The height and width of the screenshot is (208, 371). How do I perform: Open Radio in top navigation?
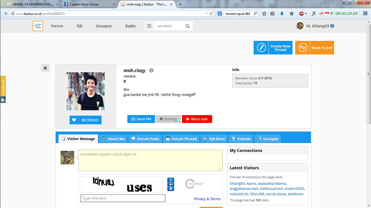130,26
